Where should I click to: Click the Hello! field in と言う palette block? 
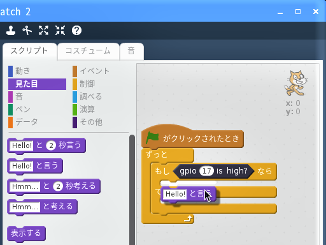tap(22, 166)
